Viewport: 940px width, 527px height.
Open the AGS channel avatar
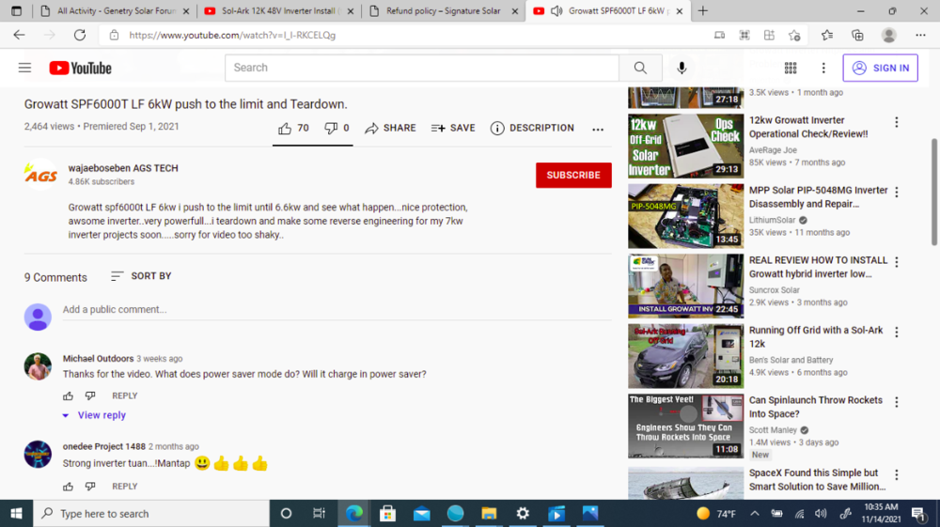[x=40, y=175]
